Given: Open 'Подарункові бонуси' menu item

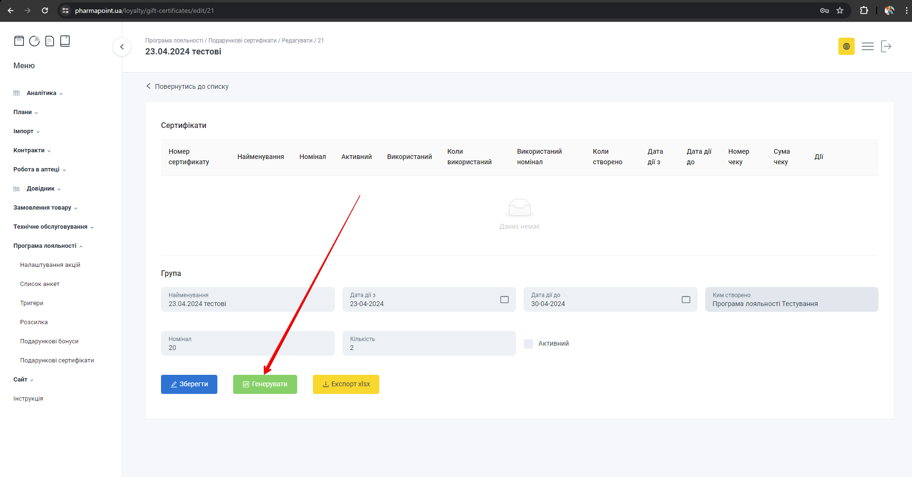Looking at the screenshot, I should (49, 341).
